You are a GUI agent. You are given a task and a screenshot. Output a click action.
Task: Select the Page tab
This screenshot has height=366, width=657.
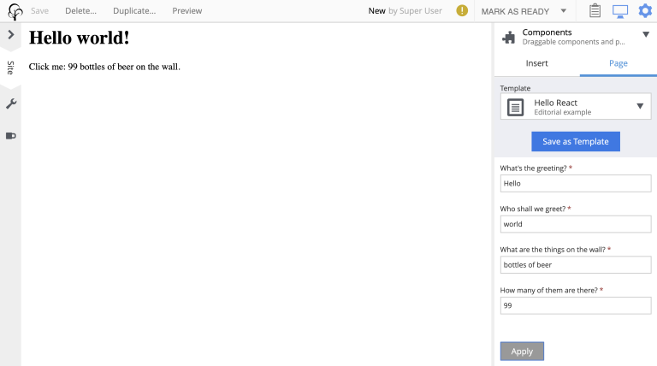click(x=618, y=63)
